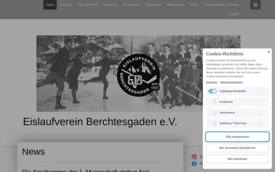The width and height of the screenshot is (275, 172).
Task: Open the Fanshop menu item
Action: coord(66,5)
